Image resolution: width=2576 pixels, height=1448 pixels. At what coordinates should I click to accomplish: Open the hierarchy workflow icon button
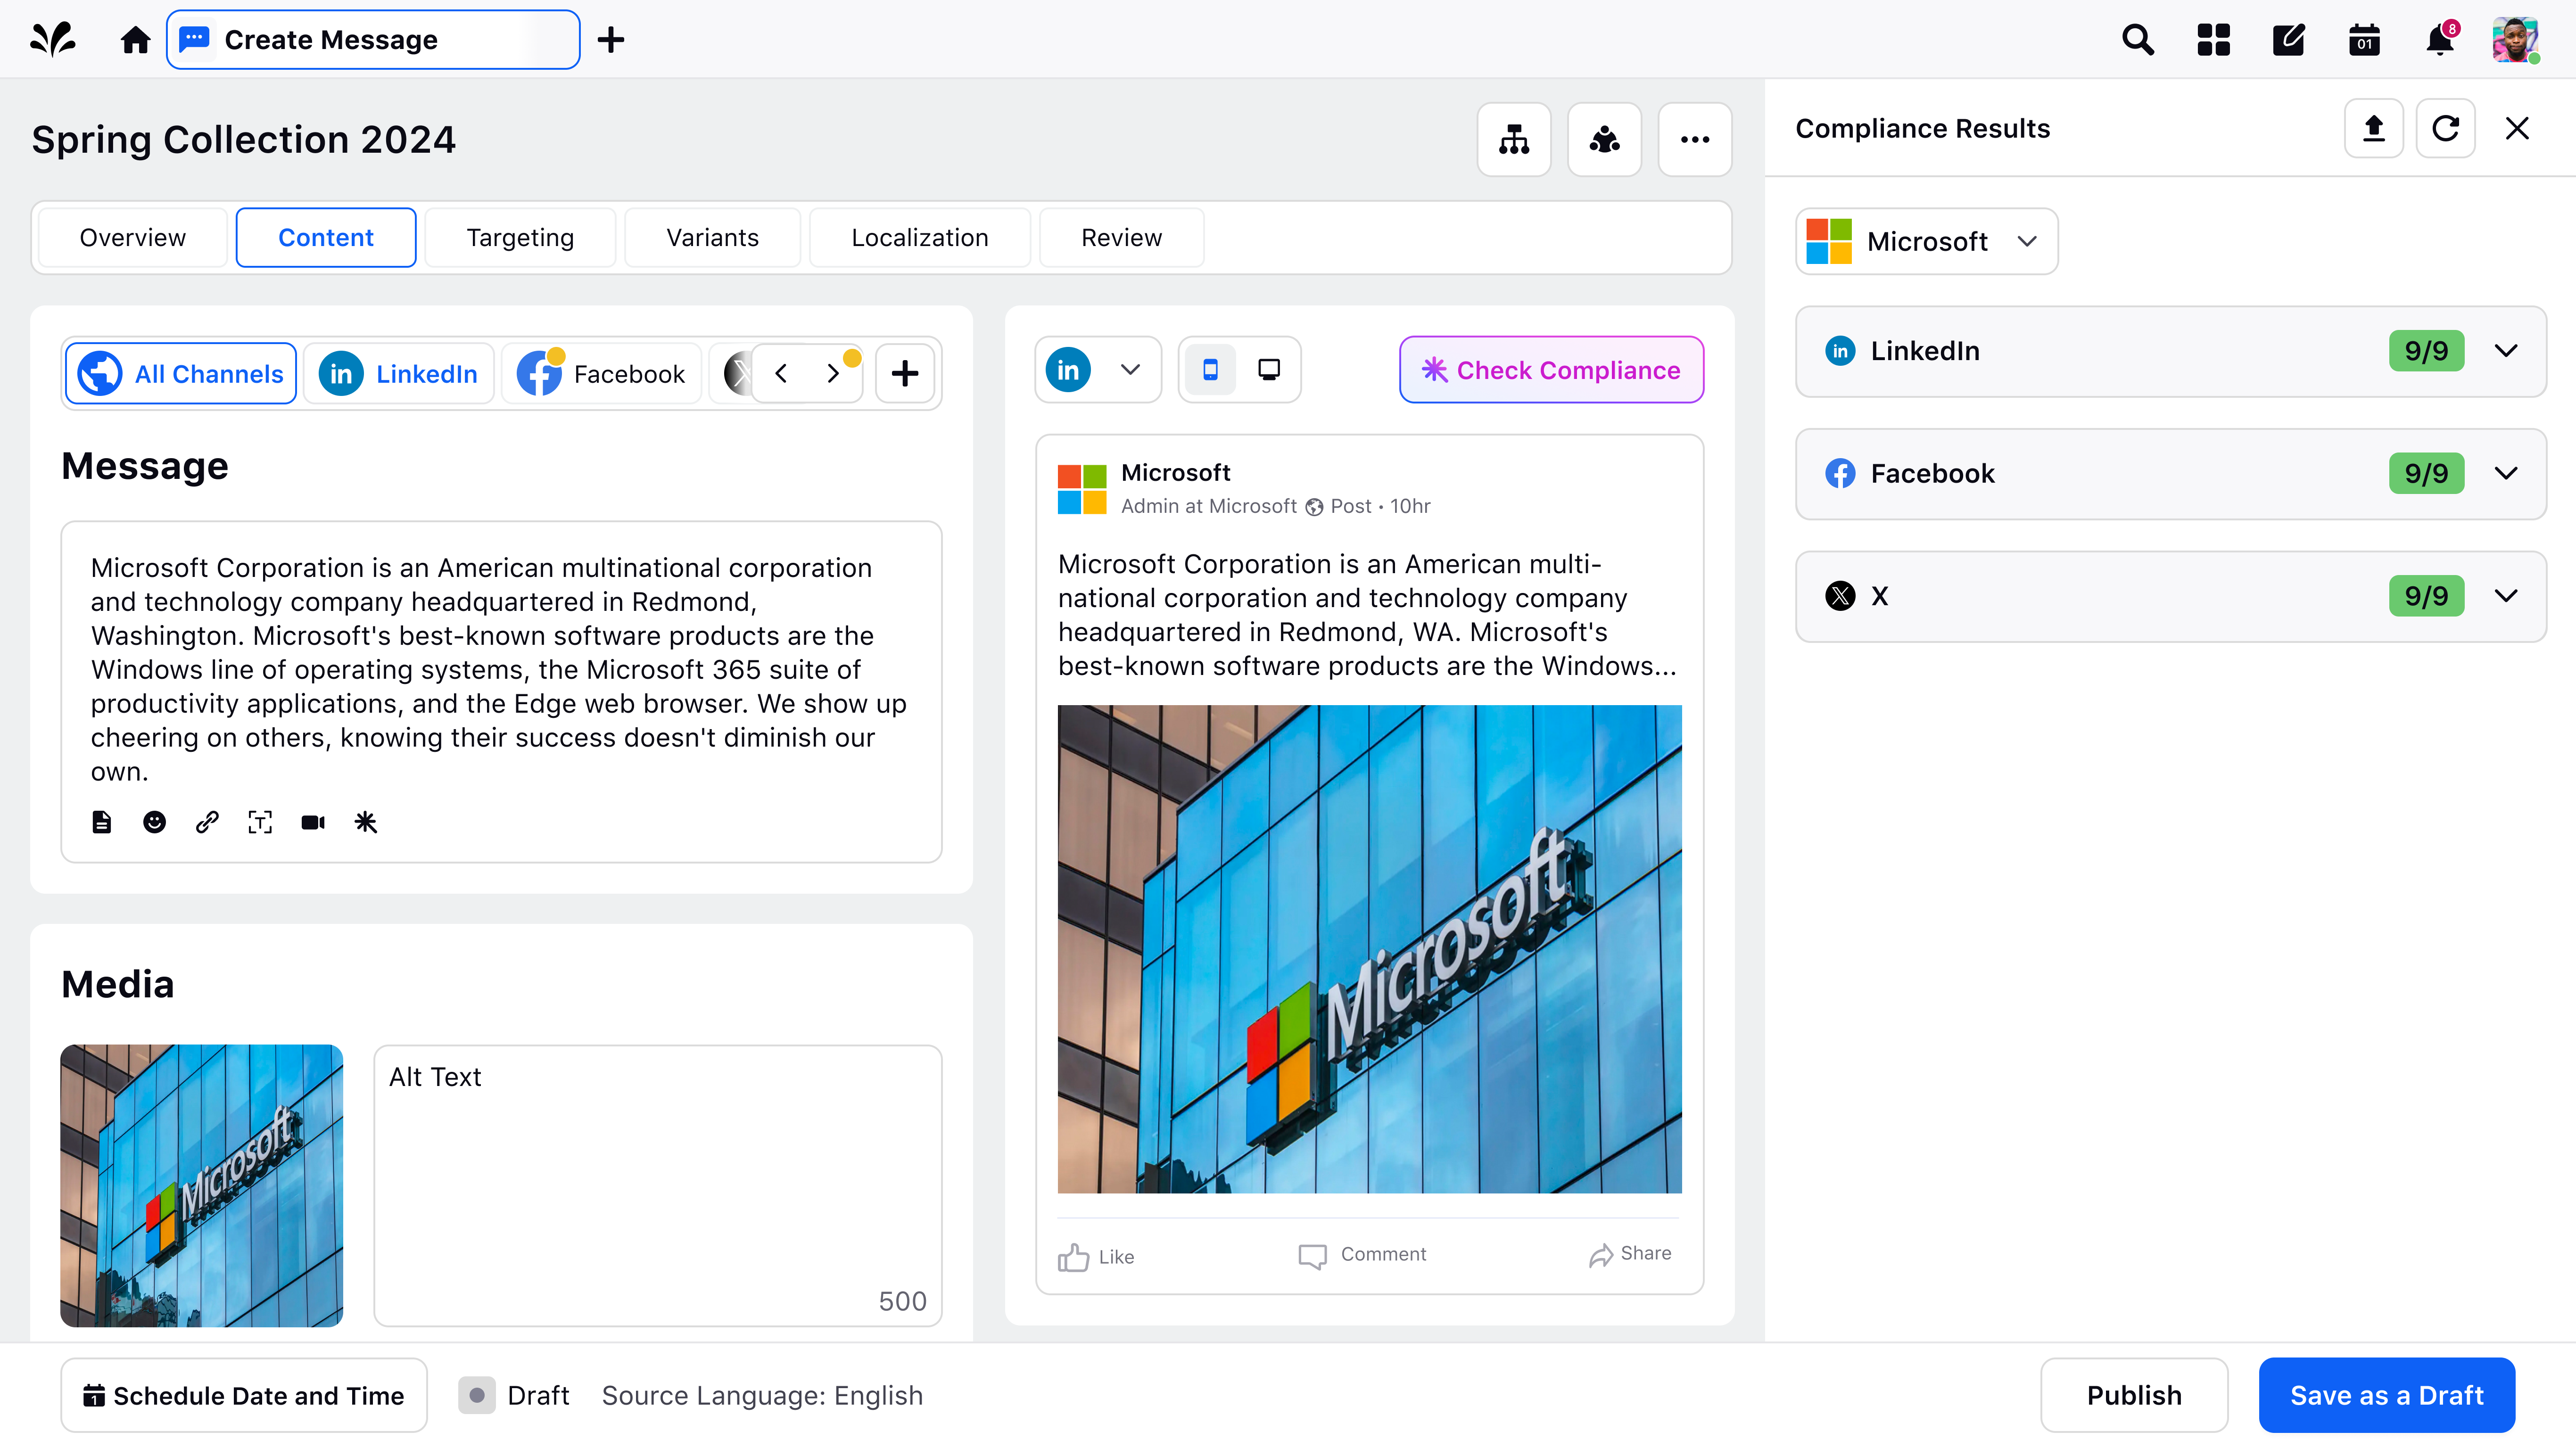tap(1513, 140)
